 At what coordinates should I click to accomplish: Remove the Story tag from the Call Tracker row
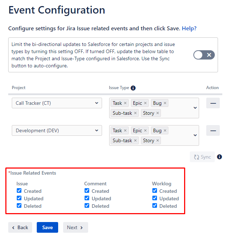point(157,113)
